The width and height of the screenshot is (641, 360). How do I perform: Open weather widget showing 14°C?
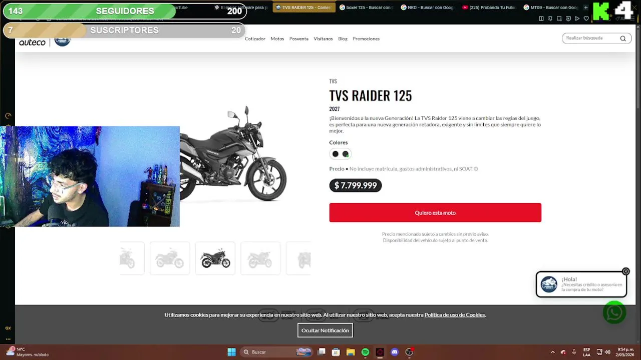(28, 352)
